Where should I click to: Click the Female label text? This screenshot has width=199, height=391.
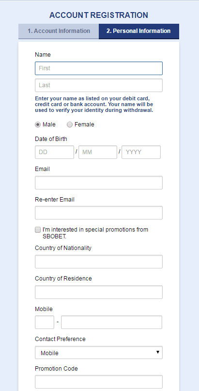pos(84,125)
